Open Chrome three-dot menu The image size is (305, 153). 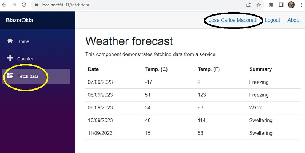[301, 5]
